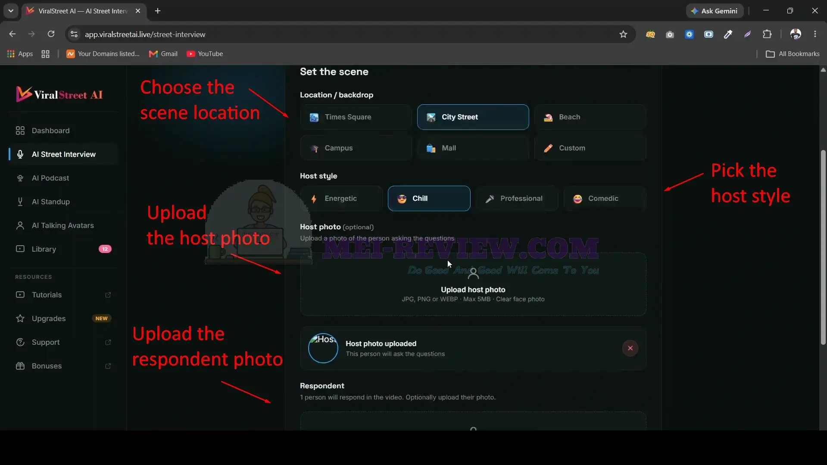Open AI Street Interview in the sidebar
Screen dimensions: 827x465
pos(63,154)
